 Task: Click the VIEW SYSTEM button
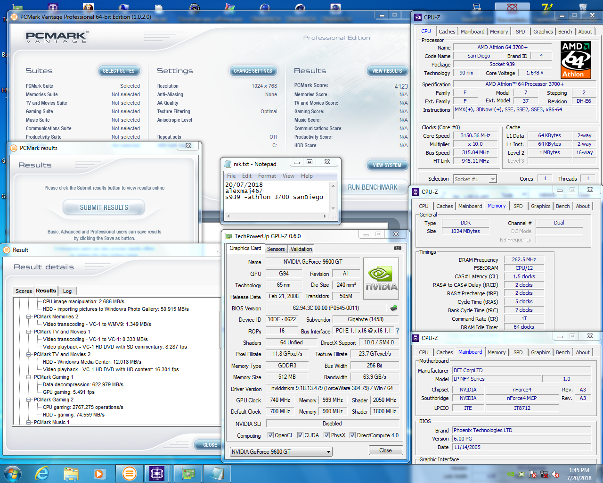pos(387,165)
